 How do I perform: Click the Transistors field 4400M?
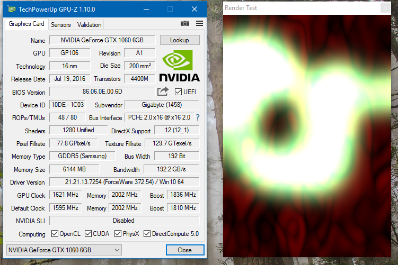139,79
